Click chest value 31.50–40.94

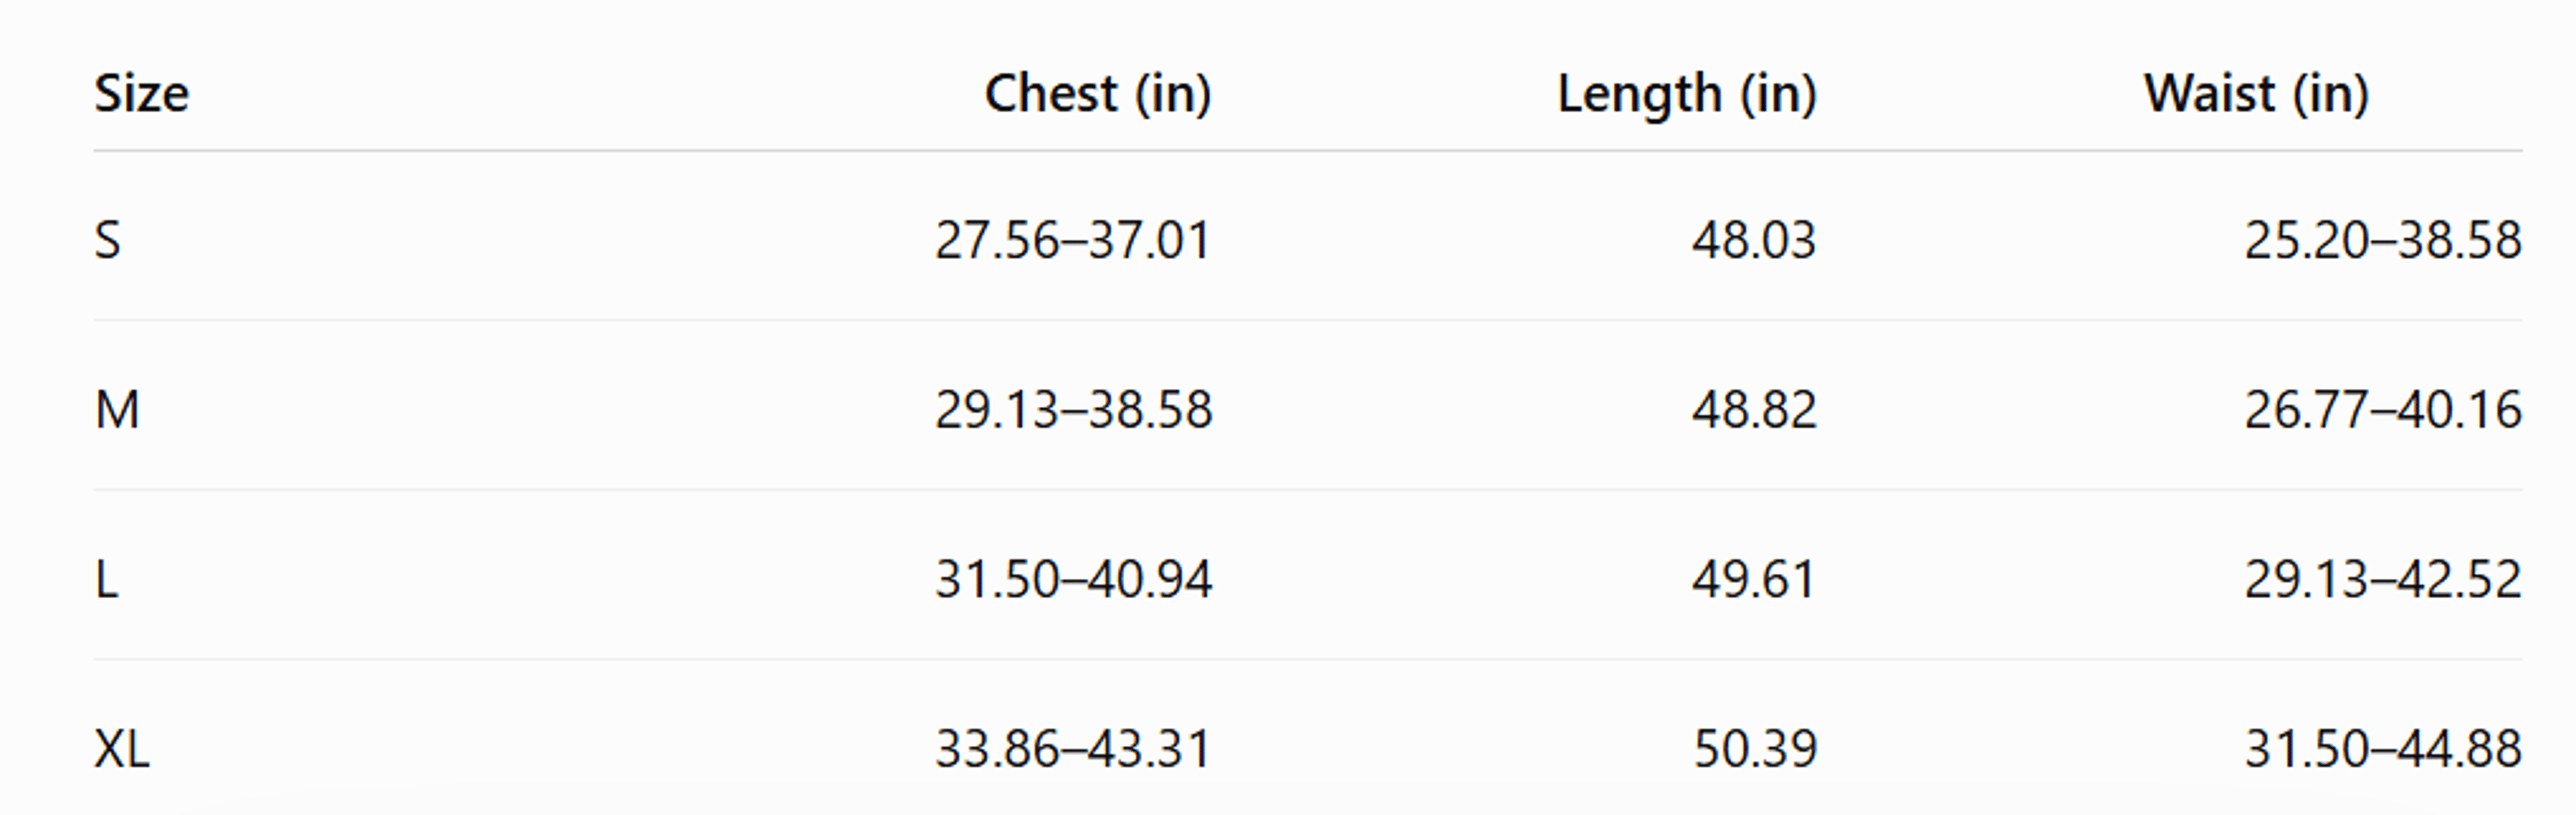(1073, 579)
